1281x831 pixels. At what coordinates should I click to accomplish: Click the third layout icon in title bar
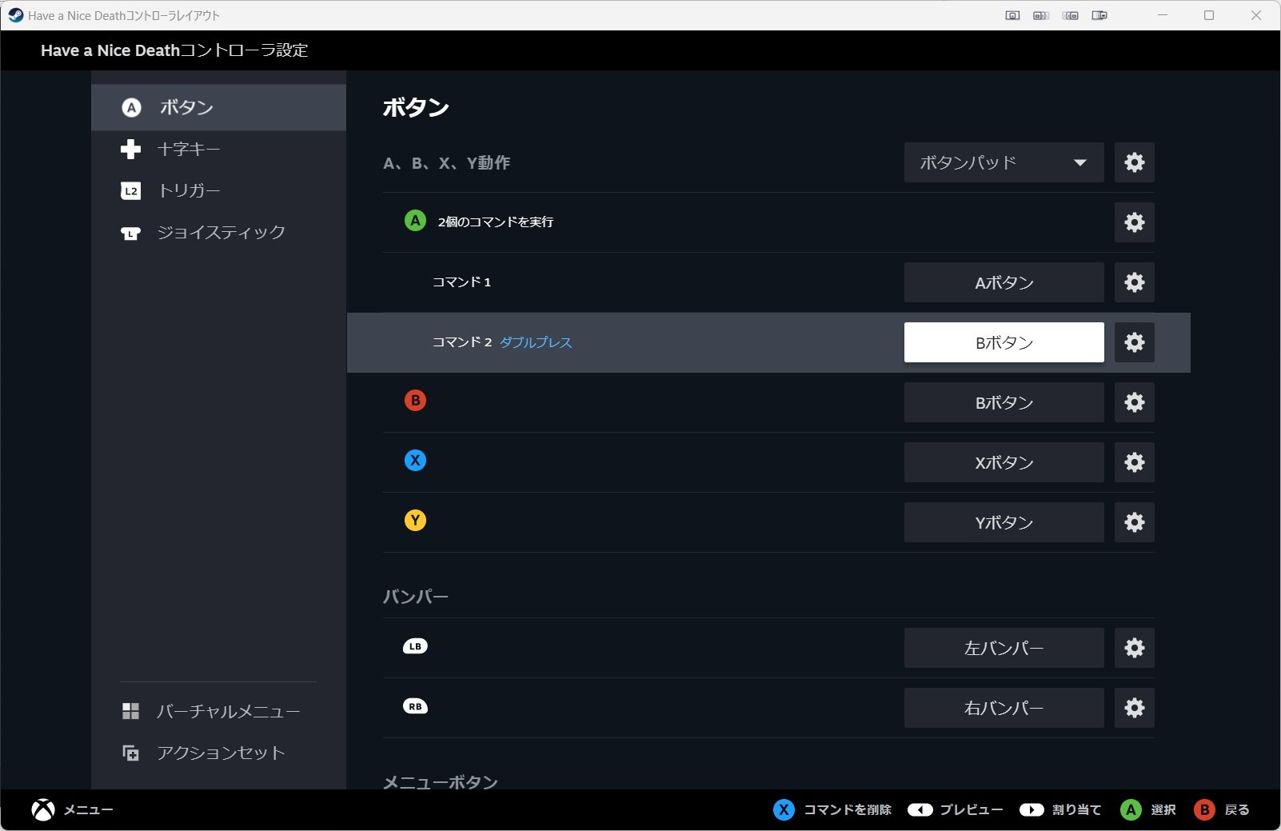(x=1071, y=15)
